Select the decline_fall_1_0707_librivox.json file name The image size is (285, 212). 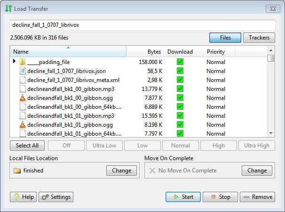[x=66, y=71]
